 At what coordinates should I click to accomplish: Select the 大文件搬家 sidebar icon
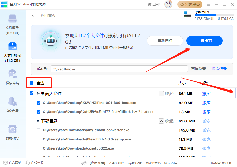[12, 47]
